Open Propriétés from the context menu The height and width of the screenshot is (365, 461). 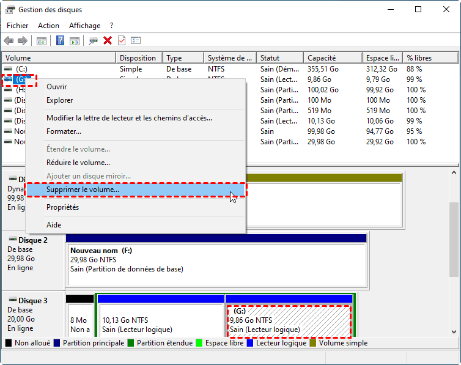coord(135,207)
